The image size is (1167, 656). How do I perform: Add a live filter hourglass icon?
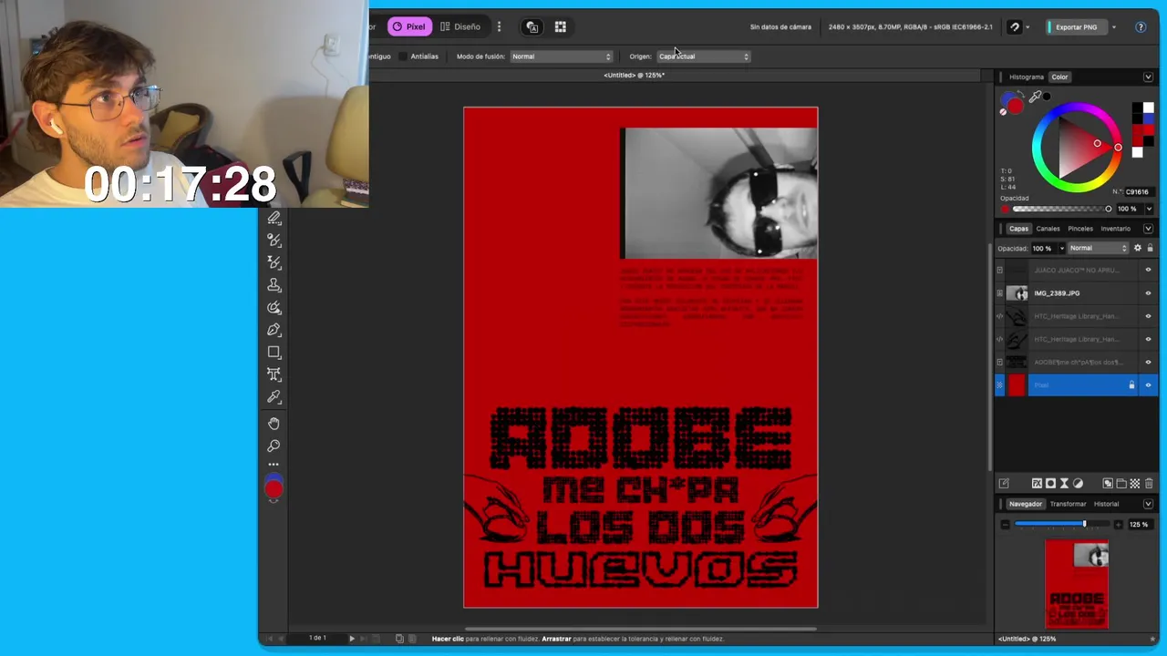pyautogui.click(x=1064, y=484)
